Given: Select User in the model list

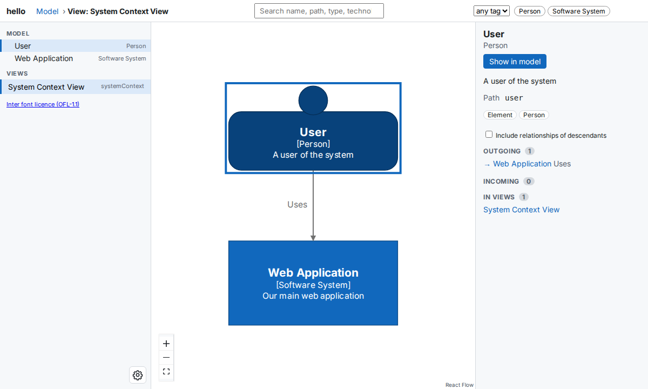Looking at the screenshot, I should click(x=76, y=46).
